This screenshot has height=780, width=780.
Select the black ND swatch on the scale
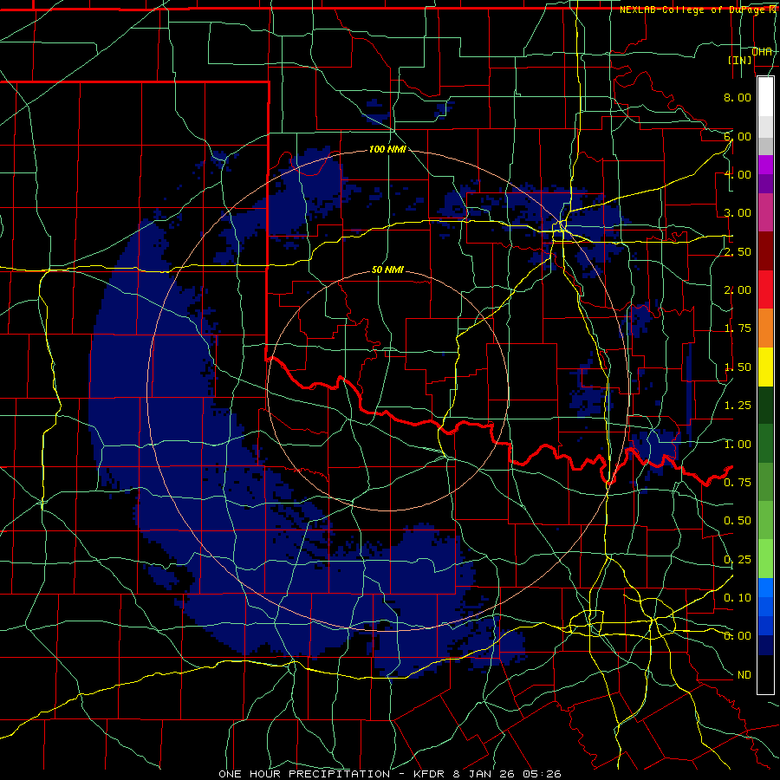coord(765,674)
